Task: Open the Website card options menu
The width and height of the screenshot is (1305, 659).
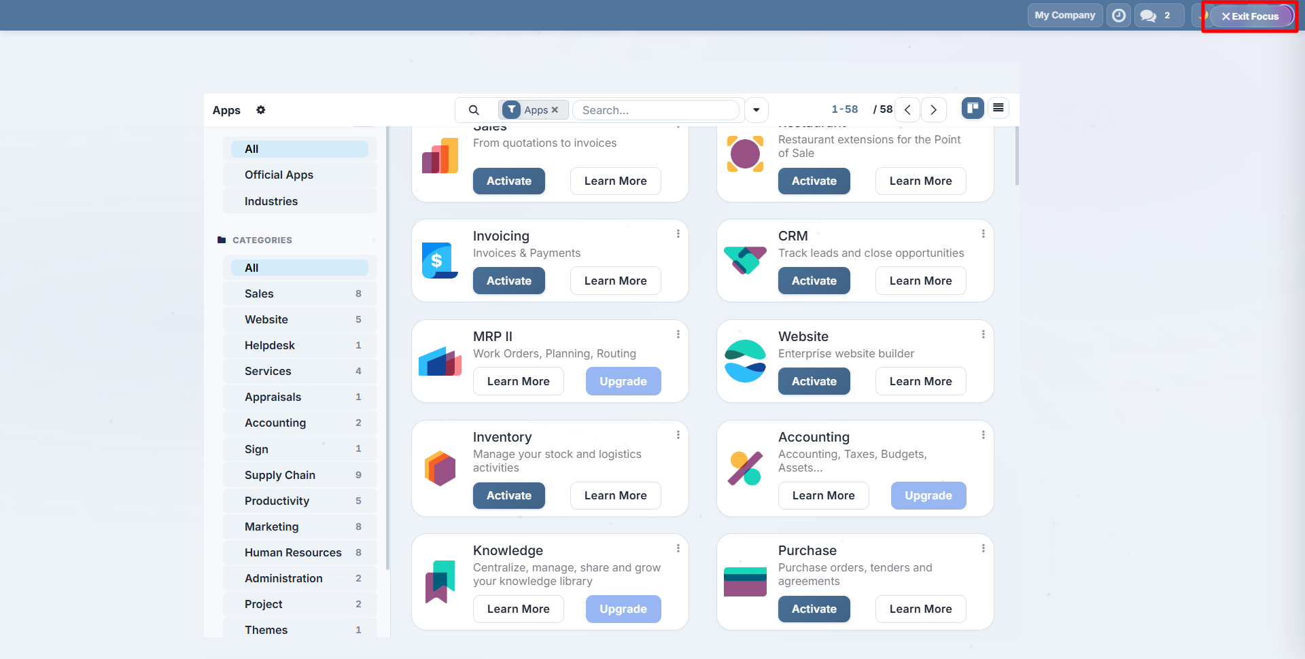Action: click(983, 334)
